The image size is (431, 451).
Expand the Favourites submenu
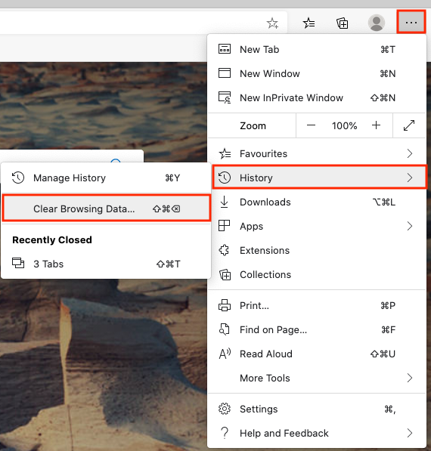coord(316,153)
